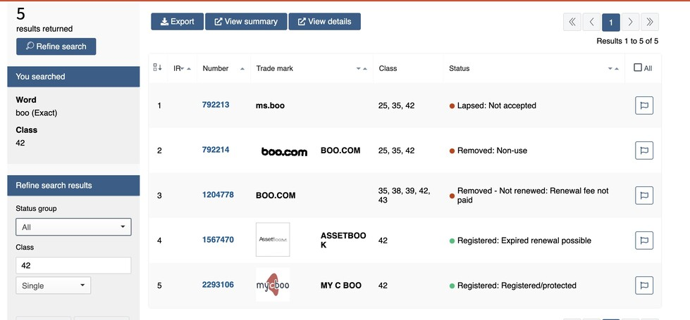Open trade mark number 1204778
This screenshot has width=690, height=320.
point(218,195)
